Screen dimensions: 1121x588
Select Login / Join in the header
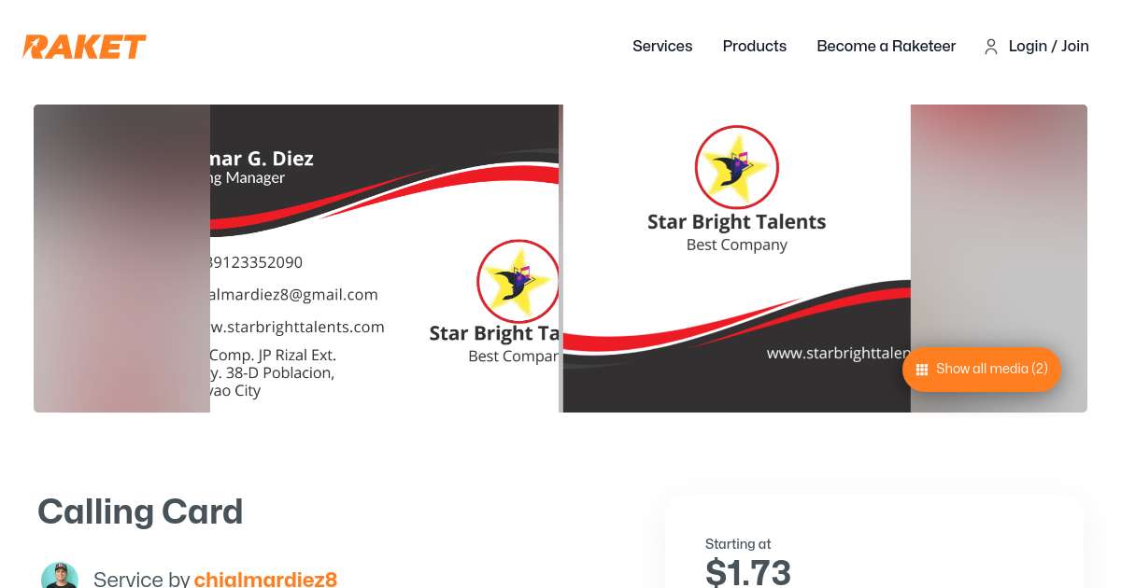(x=1049, y=47)
